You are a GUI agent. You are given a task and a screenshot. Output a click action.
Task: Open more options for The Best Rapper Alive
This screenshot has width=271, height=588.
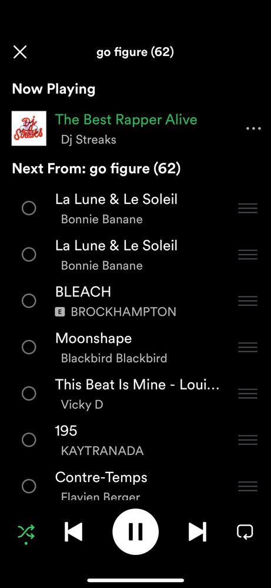253,128
